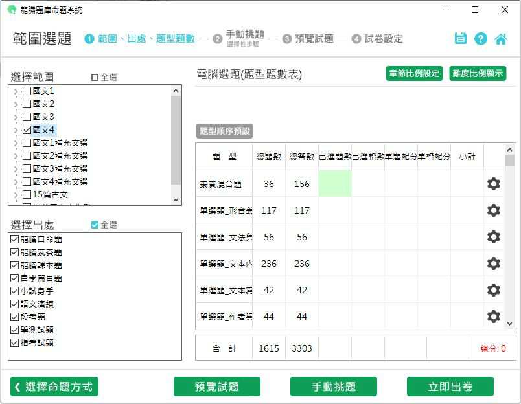Click bottom 手動挑題 green button
This screenshot has width=521, height=404.
tap(334, 387)
